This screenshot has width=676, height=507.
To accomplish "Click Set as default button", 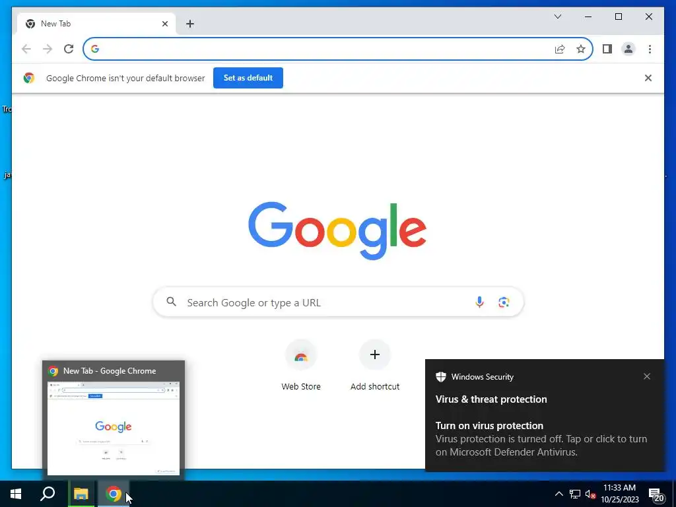I will pos(248,78).
